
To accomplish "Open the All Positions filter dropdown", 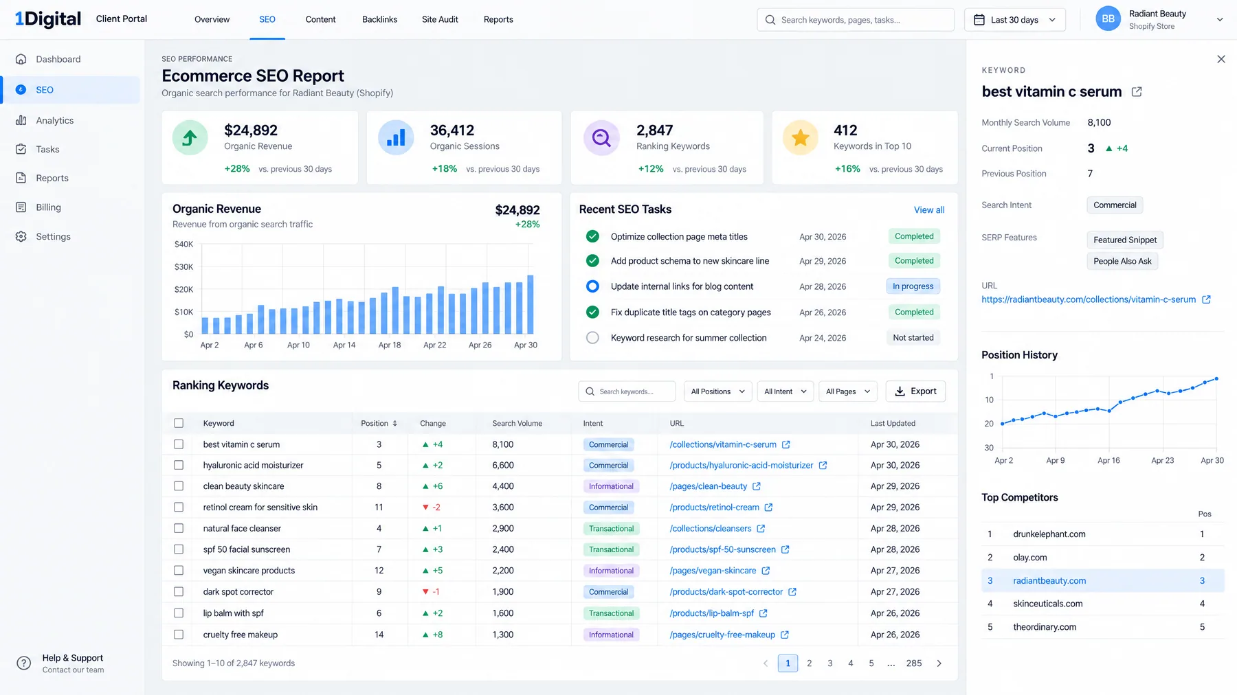I will (717, 391).
